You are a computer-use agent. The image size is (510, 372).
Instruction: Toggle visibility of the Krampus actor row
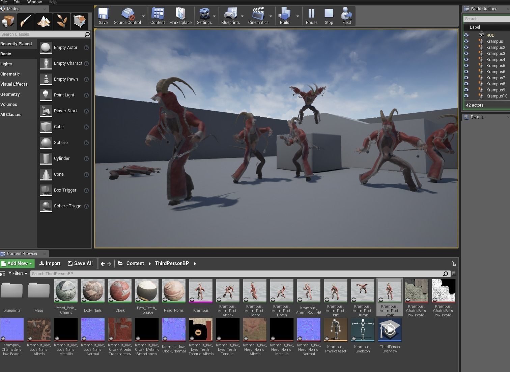pos(466,41)
